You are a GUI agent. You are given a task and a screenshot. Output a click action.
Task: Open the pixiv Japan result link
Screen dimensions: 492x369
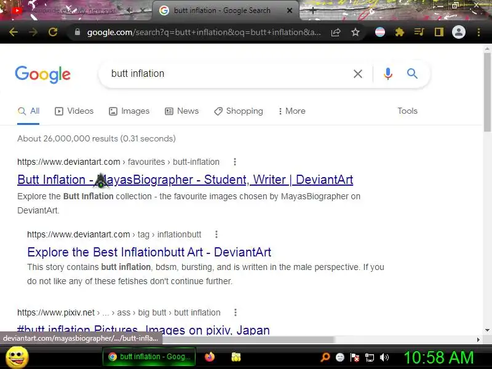pos(143,330)
